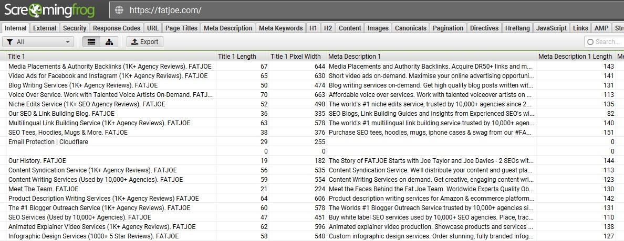The image size is (624, 241).
Task: Select 'SEO Tees, Hoodies, Mugs & More' row
Action: click(x=68, y=132)
